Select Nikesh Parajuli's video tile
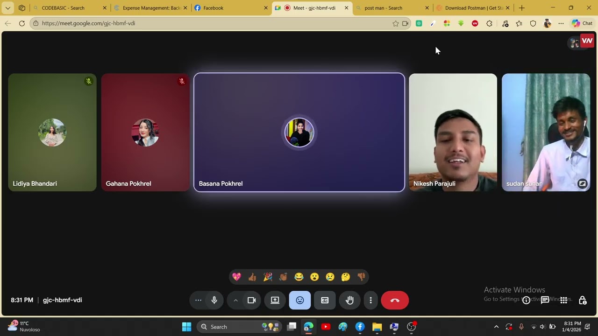598x336 pixels. pyautogui.click(x=453, y=132)
